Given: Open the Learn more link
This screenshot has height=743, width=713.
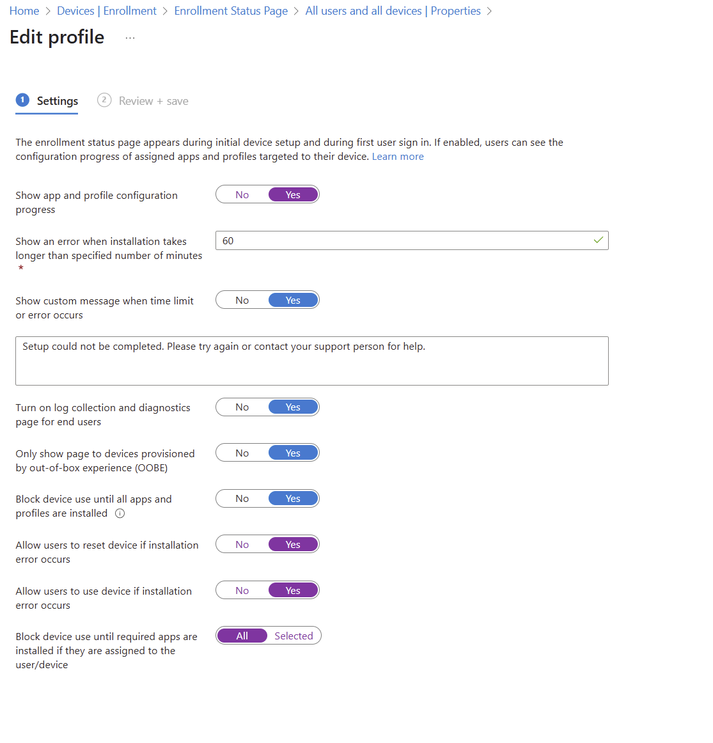Looking at the screenshot, I should point(398,157).
